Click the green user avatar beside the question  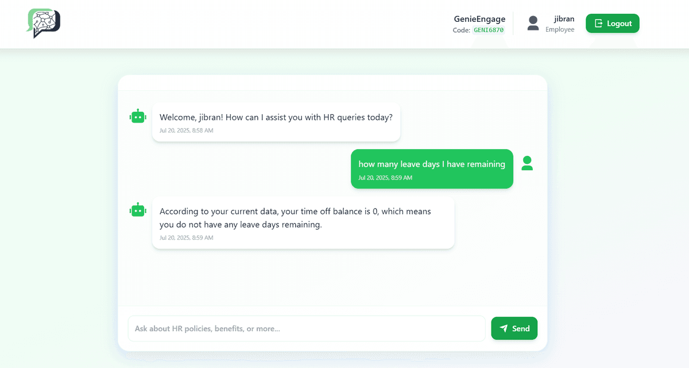pos(527,163)
